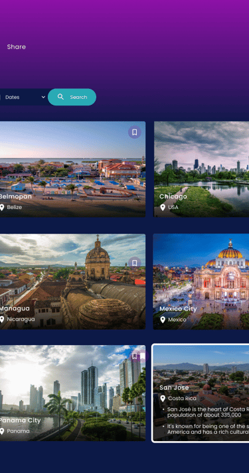This screenshot has width=249, height=473.
Task: Click the Belize country label
Action: point(14,207)
